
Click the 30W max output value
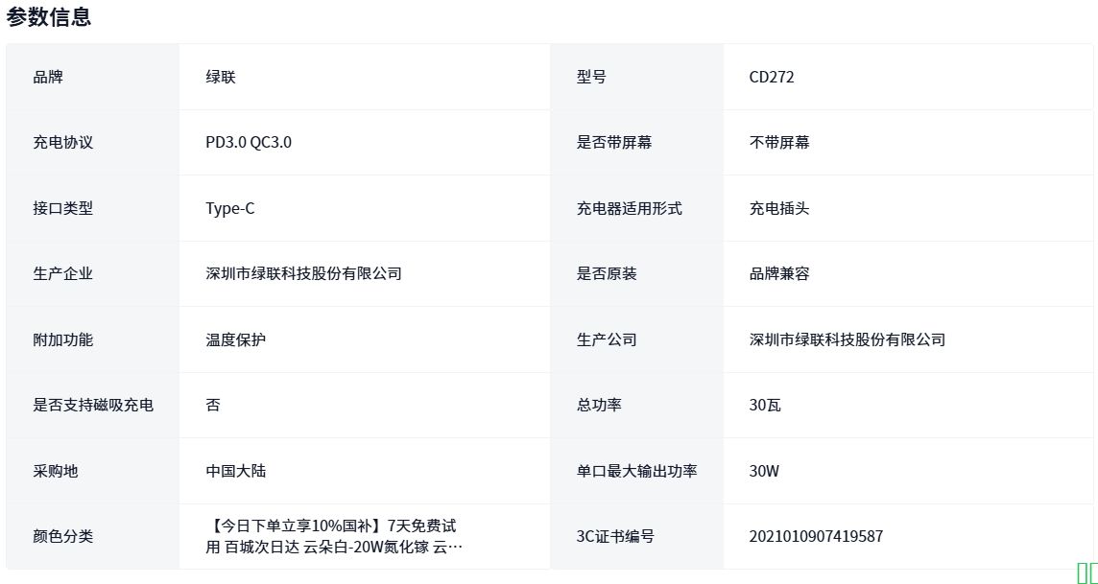point(764,471)
